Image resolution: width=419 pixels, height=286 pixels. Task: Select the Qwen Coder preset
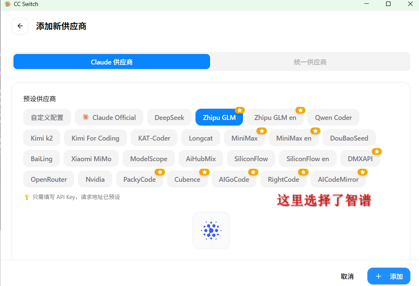pos(333,117)
